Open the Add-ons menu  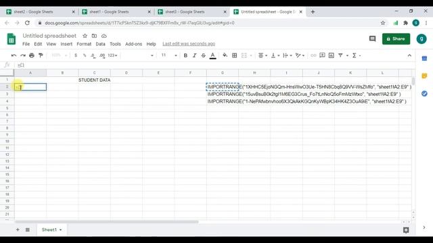(x=134, y=44)
